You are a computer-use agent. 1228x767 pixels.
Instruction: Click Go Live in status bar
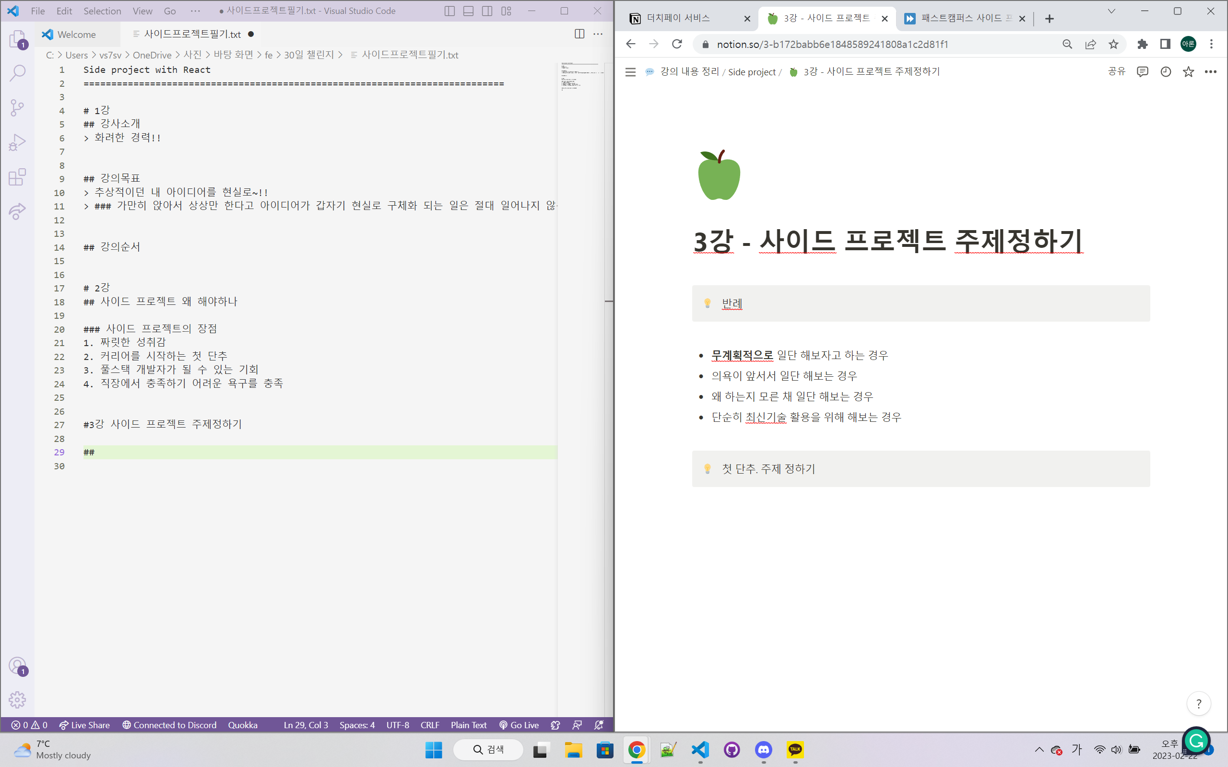click(519, 725)
